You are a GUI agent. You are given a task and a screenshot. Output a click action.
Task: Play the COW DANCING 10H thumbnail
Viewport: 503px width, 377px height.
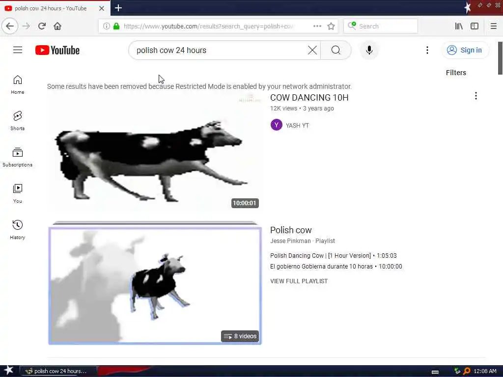point(155,152)
